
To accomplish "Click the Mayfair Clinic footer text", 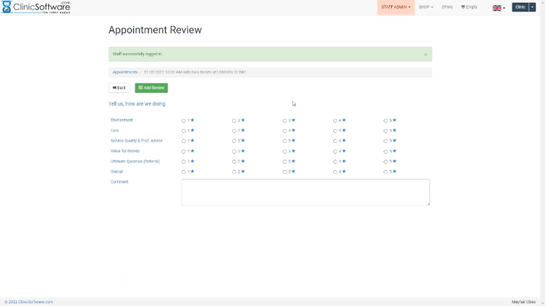I will 523,302.
